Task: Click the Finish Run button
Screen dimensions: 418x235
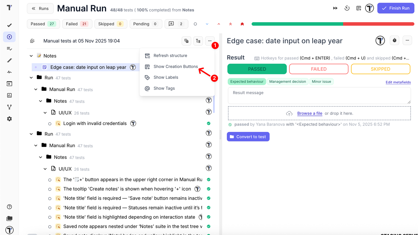Action: coord(395,8)
